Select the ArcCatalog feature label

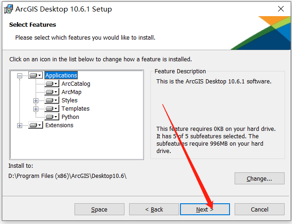click(76, 83)
